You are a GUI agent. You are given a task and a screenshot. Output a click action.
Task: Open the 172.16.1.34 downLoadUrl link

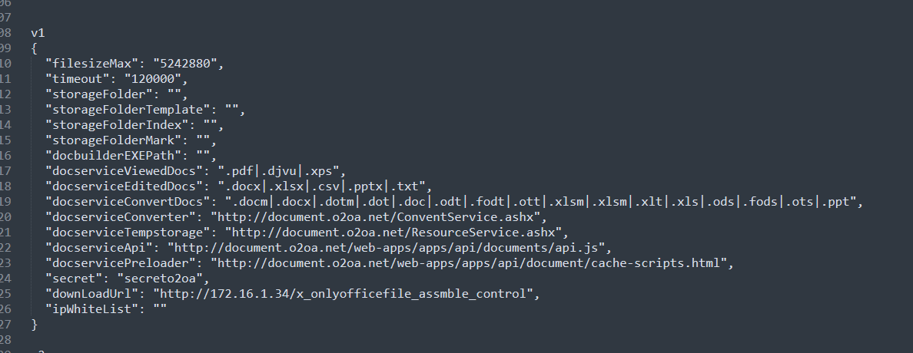point(341,293)
